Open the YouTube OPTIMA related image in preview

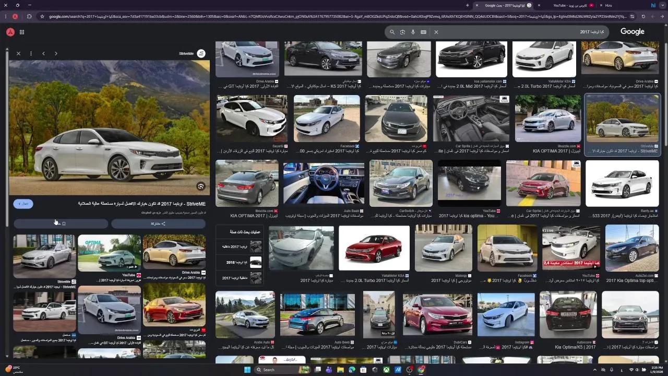pos(109,253)
